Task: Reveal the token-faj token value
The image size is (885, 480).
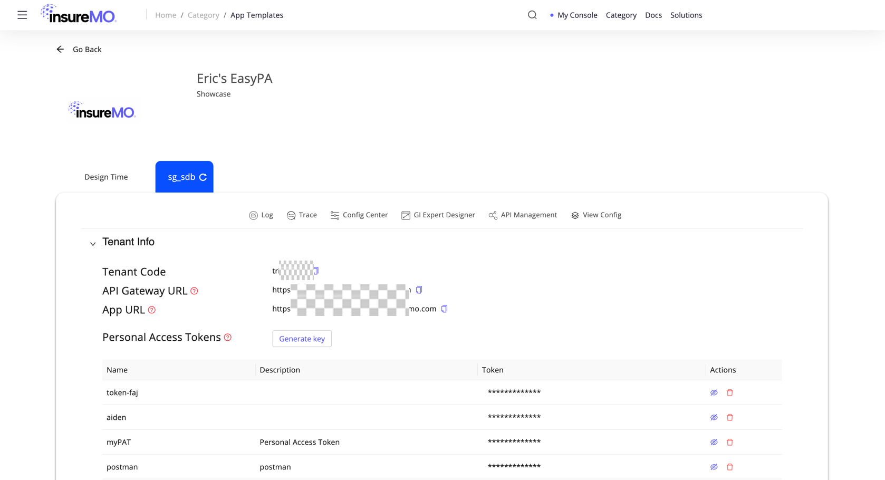Action: (x=714, y=392)
